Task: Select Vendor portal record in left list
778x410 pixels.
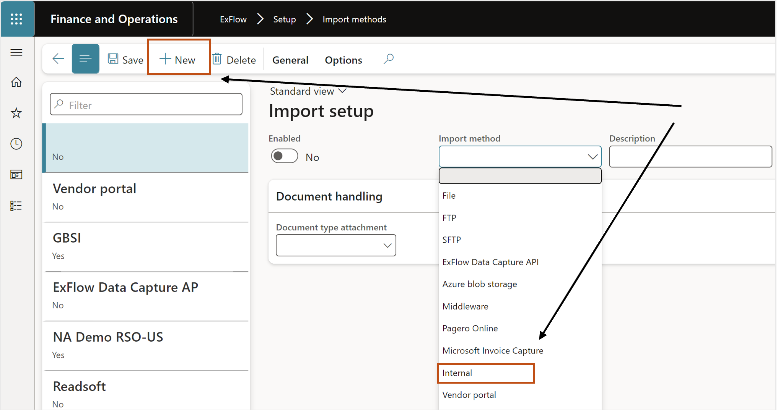Action: coord(146,197)
